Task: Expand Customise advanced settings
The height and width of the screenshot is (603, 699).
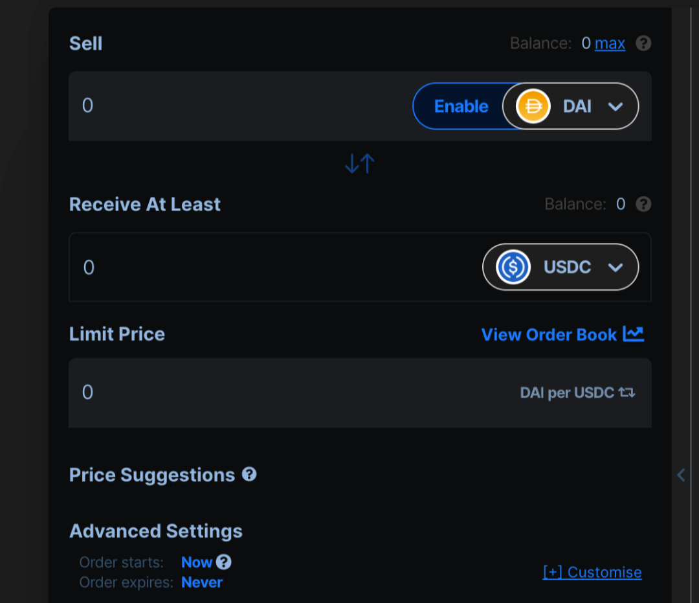Action: click(x=592, y=572)
